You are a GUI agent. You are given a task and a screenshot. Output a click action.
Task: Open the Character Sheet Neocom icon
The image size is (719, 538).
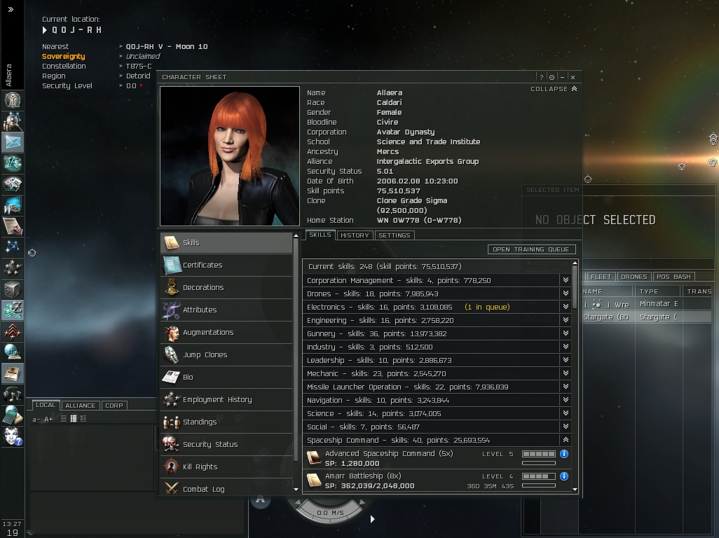tap(13, 100)
